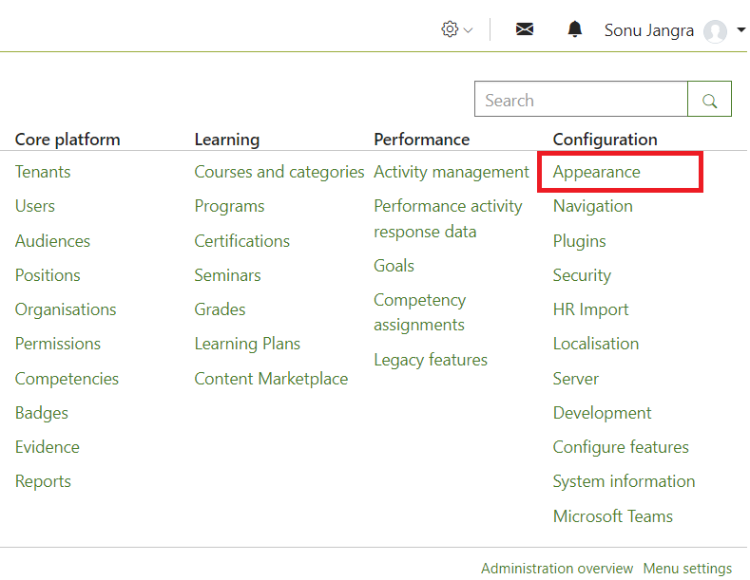Go to Activity management
This screenshot has width=750, height=580.
click(x=452, y=172)
